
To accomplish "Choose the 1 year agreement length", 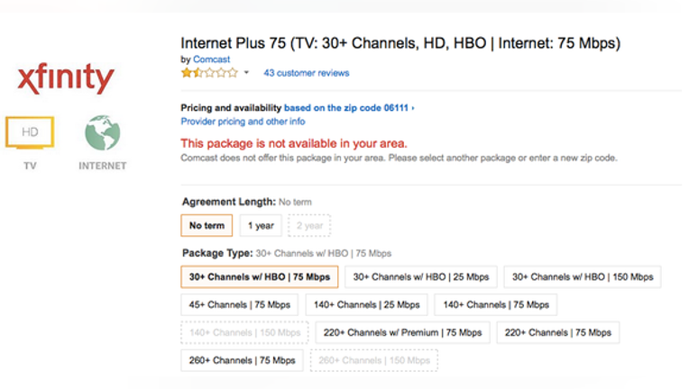I will (x=261, y=225).
